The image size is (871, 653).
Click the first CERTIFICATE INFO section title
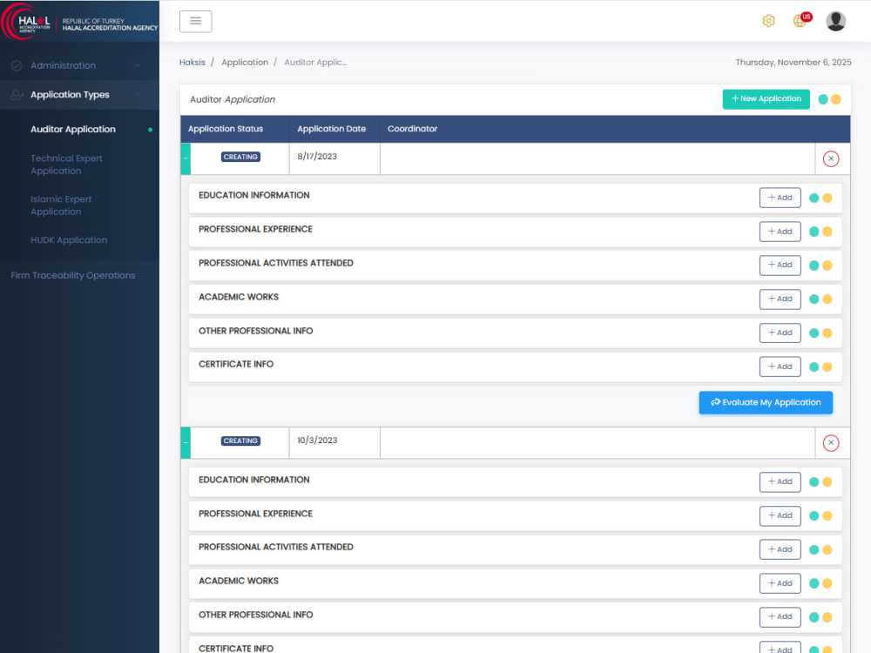pyautogui.click(x=235, y=364)
